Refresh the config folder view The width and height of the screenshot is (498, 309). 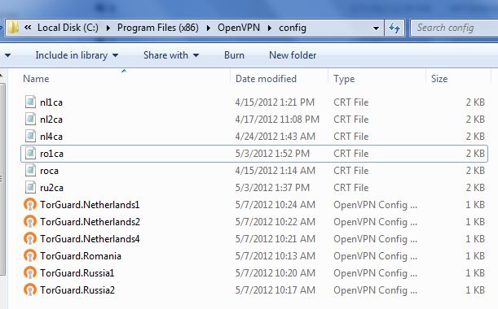(394, 28)
